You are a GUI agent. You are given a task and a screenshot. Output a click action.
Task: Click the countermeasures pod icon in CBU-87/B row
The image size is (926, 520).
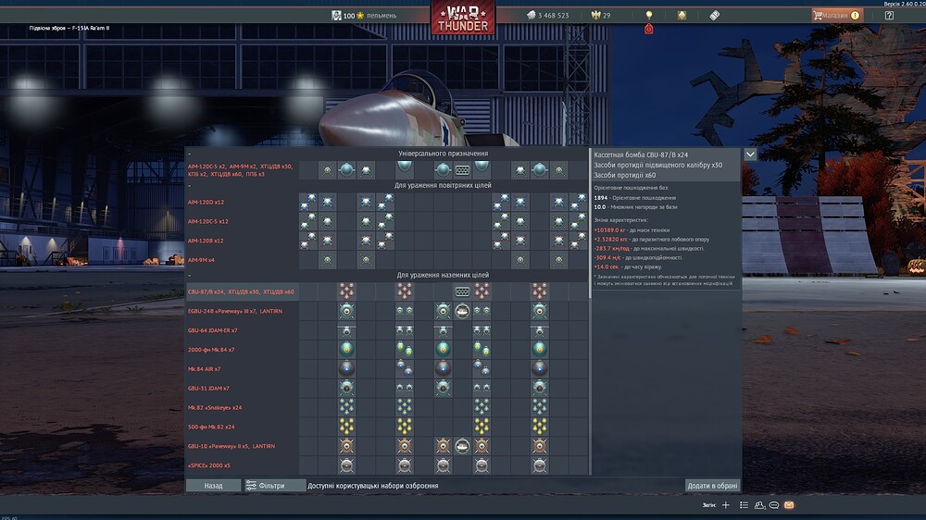(462, 291)
